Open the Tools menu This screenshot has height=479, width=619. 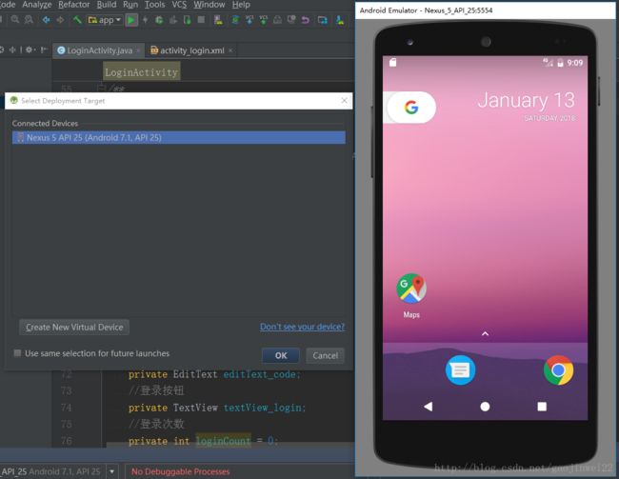coord(154,5)
